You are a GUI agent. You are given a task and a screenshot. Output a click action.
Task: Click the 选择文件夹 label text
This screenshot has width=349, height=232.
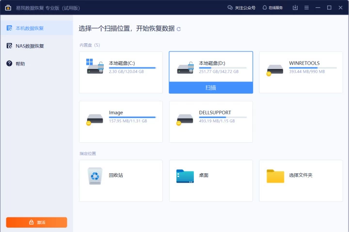click(301, 175)
